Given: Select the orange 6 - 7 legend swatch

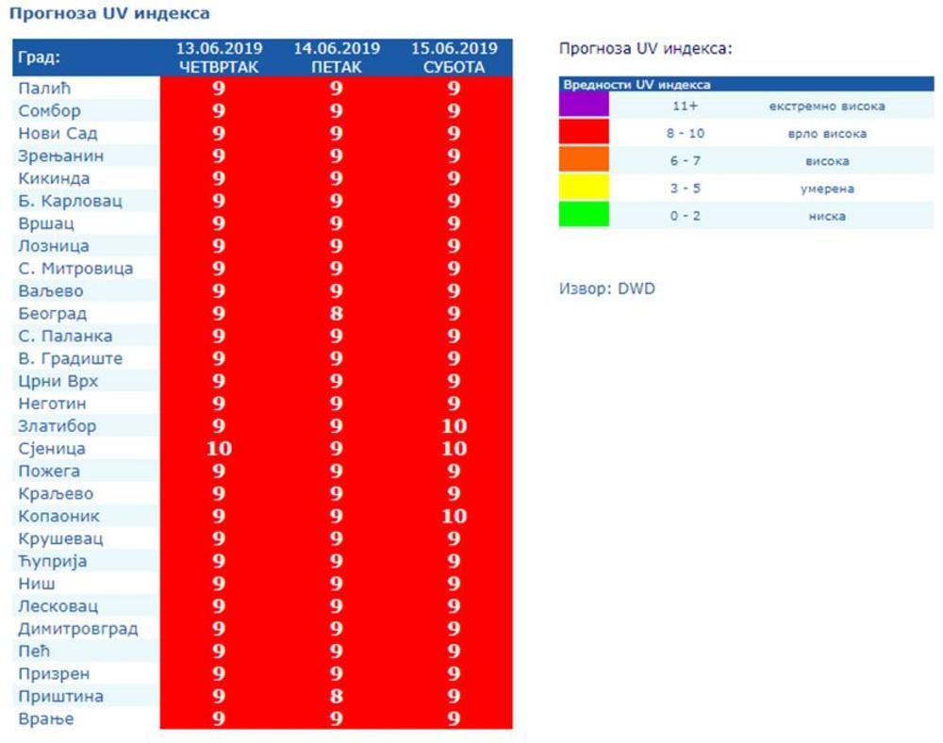Looking at the screenshot, I should [584, 160].
